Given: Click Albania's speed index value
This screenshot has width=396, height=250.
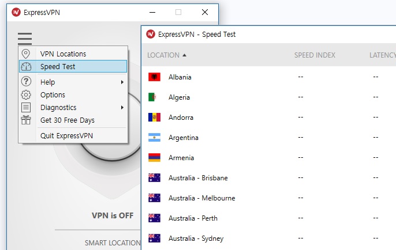Looking at the screenshot, I should pos(301,77).
